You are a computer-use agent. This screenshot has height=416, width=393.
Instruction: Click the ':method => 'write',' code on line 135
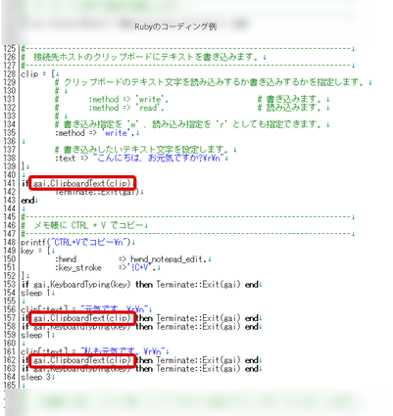[95, 133]
